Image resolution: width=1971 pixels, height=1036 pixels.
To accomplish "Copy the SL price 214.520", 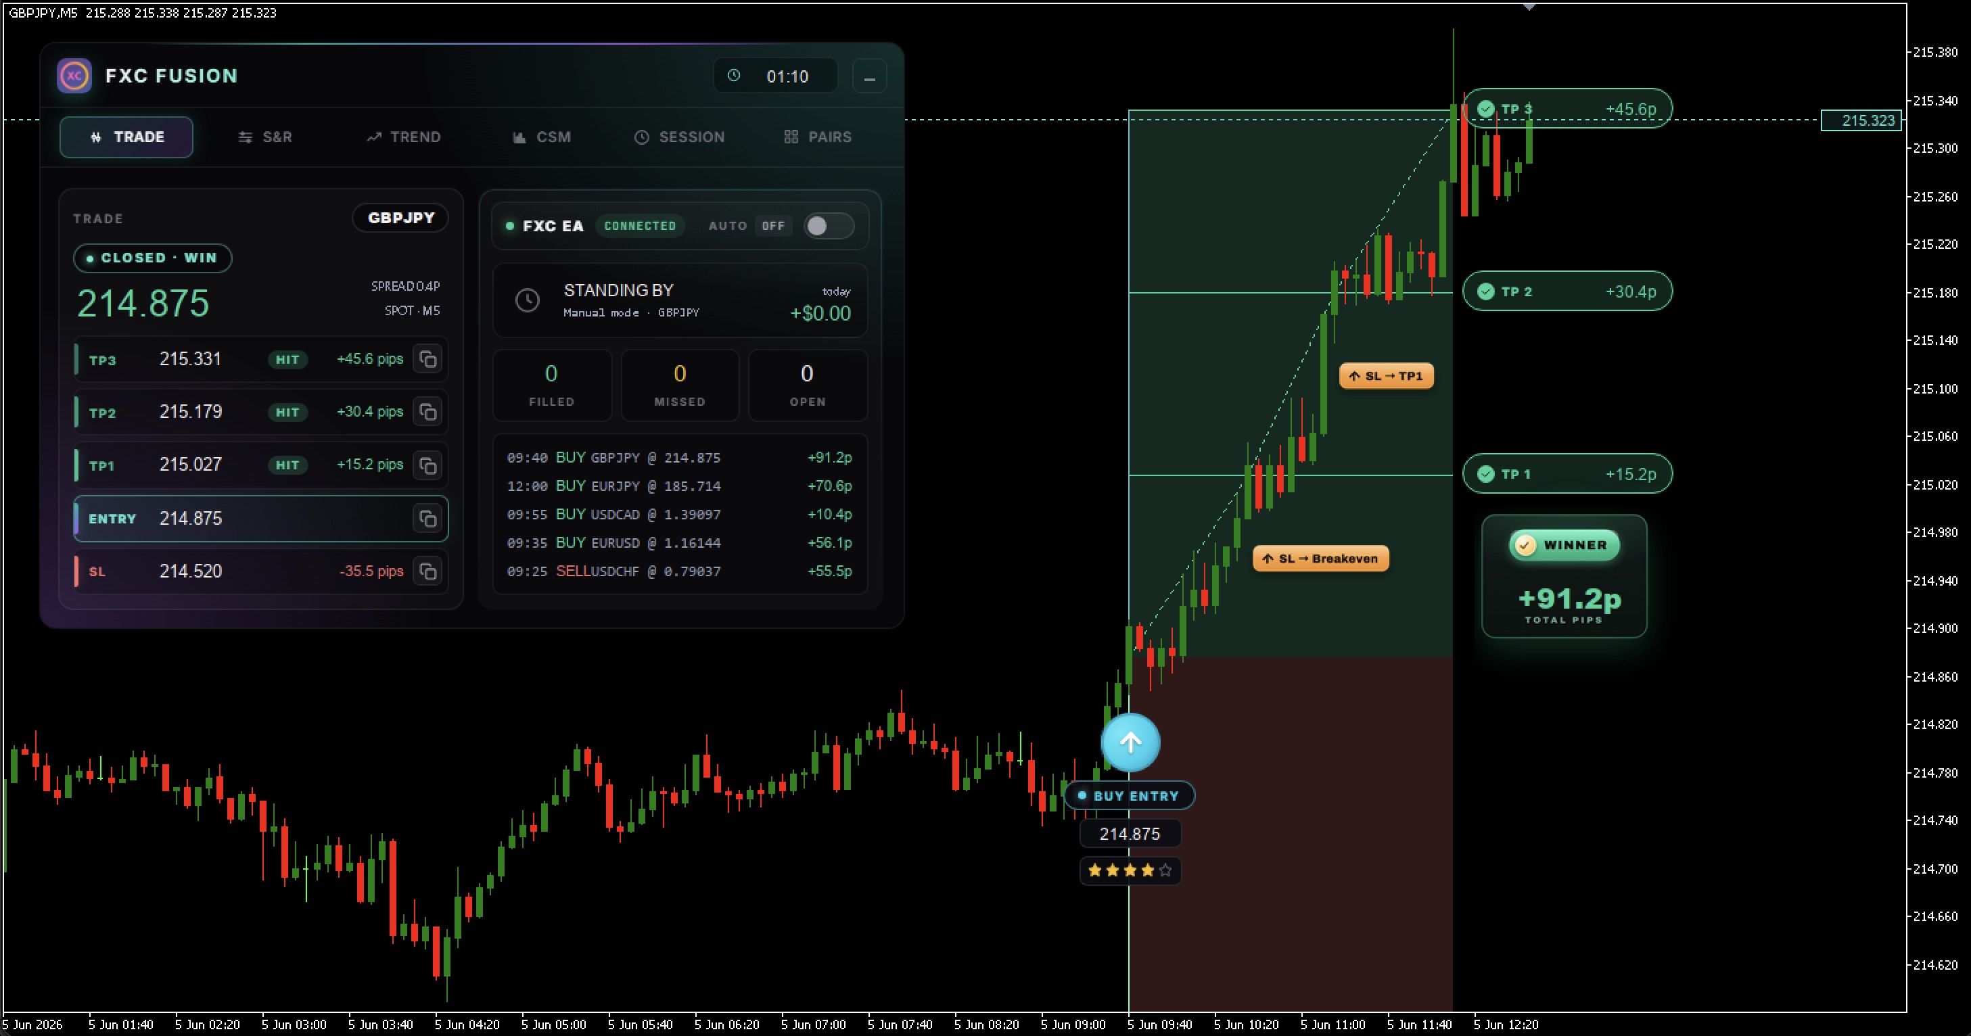I will (x=427, y=571).
